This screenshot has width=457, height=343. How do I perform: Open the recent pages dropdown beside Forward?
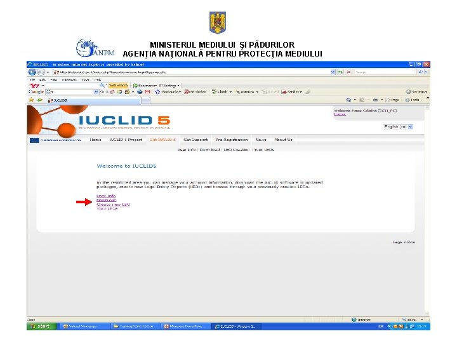(48, 72)
